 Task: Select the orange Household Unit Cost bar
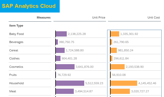(124, 83)
